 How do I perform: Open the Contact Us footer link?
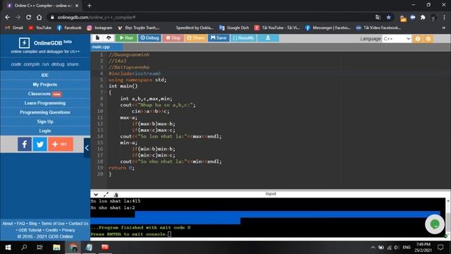pos(78,224)
